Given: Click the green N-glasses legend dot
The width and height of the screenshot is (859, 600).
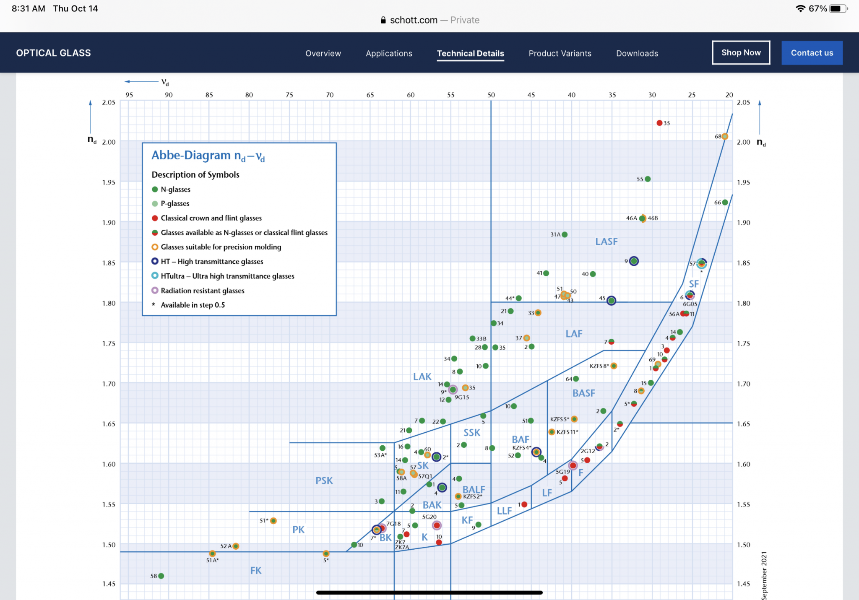Looking at the screenshot, I should [x=155, y=190].
